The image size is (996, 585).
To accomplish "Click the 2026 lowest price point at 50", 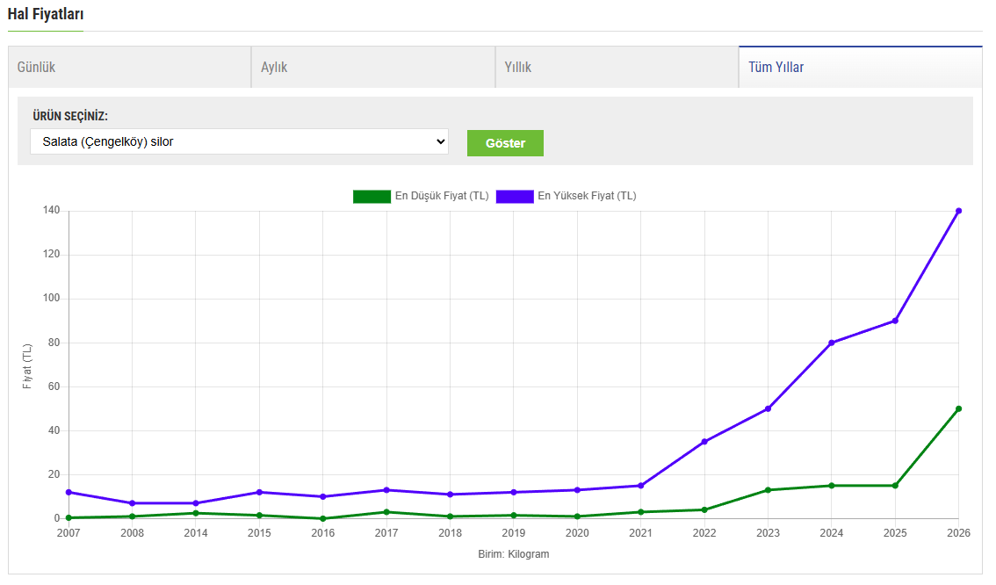I will tap(958, 408).
